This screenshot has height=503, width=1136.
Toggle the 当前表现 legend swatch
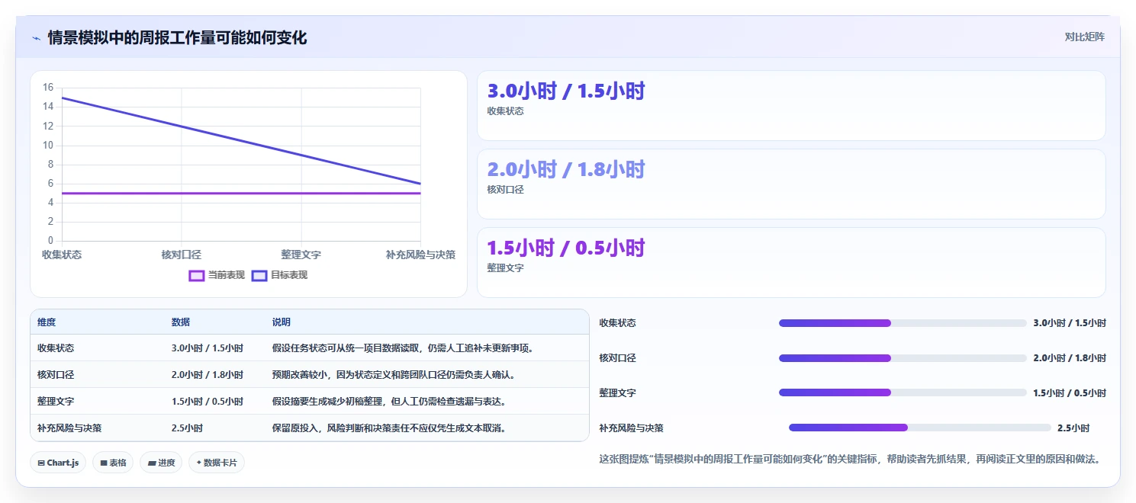197,275
